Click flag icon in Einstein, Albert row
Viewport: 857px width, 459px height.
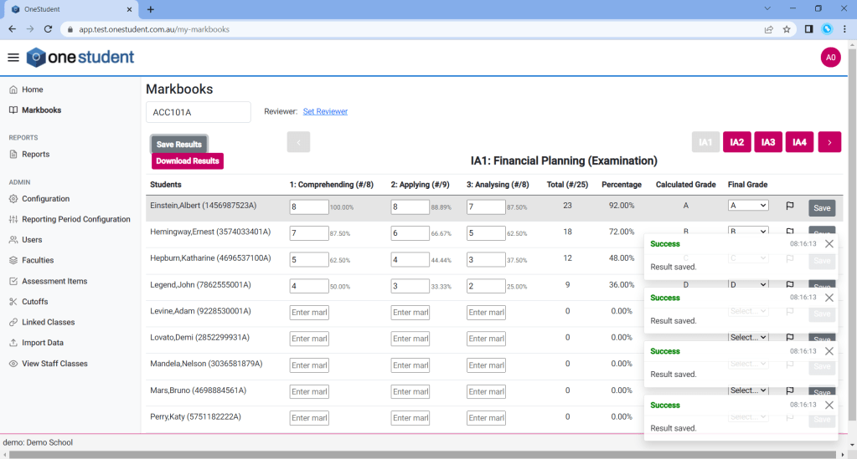point(789,206)
